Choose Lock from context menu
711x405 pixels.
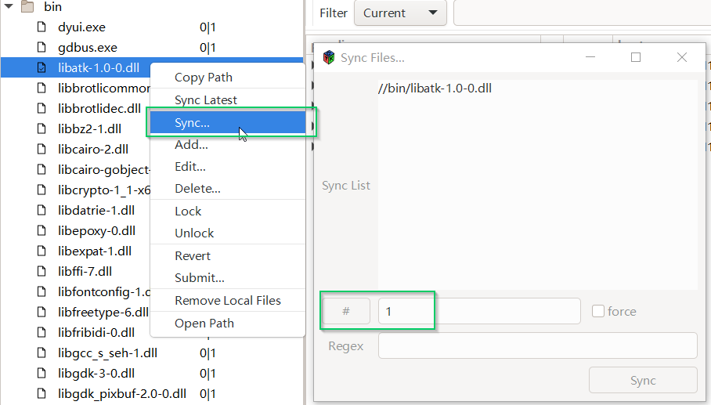click(x=228, y=212)
